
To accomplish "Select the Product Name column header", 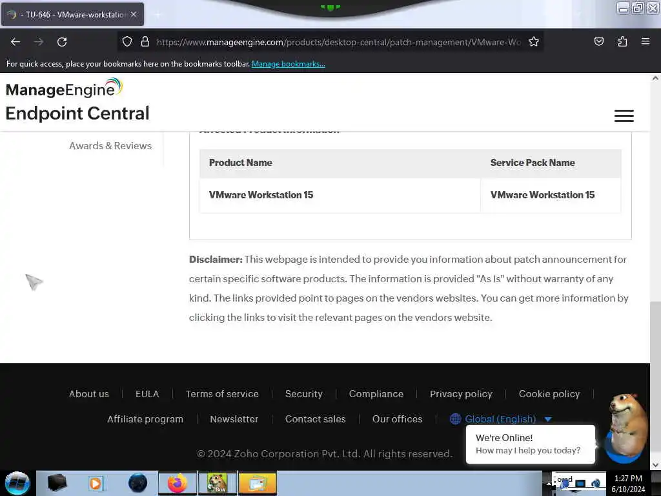I will (x=240, y=163).
